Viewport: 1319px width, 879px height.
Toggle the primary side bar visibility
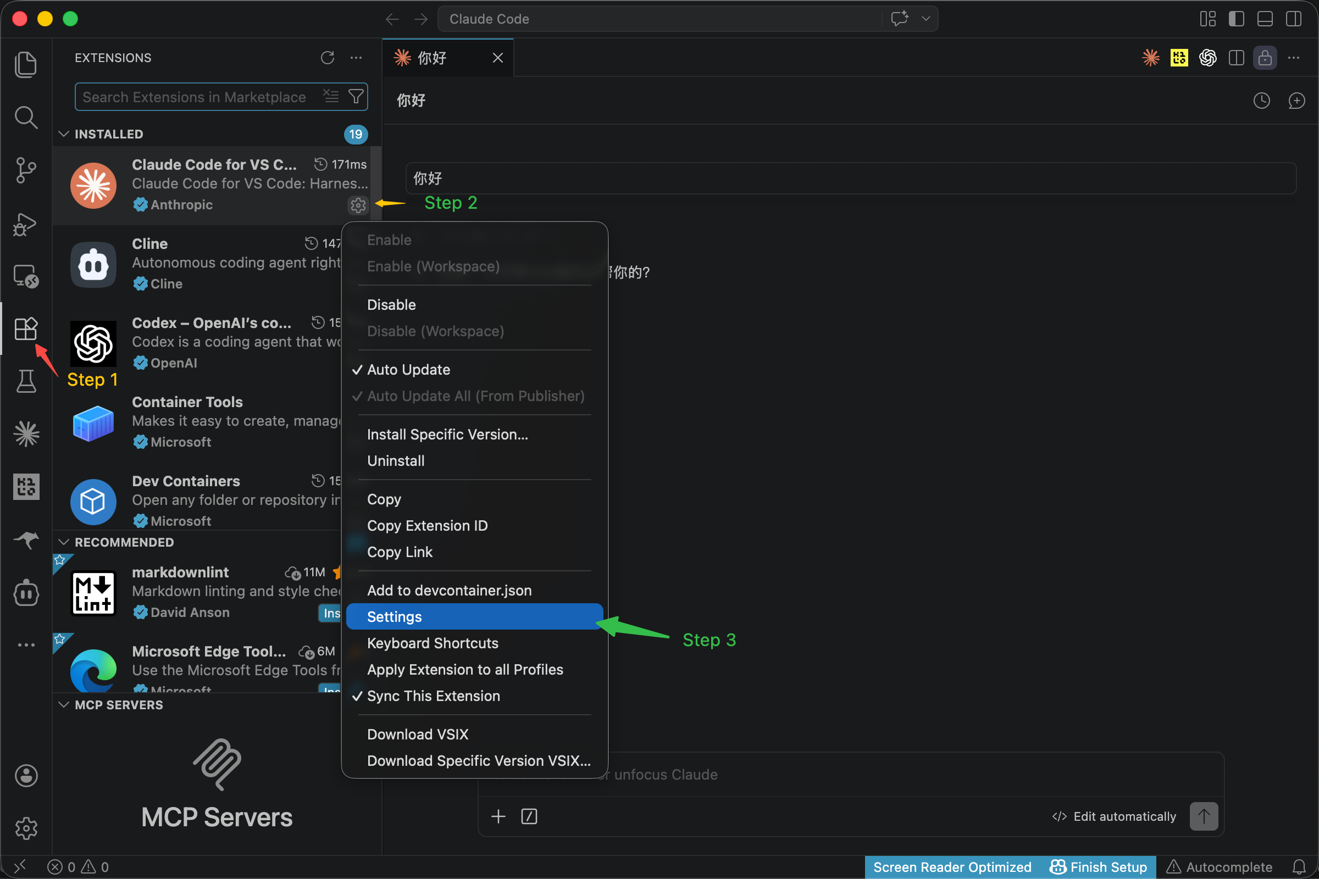click(1237, 19)
